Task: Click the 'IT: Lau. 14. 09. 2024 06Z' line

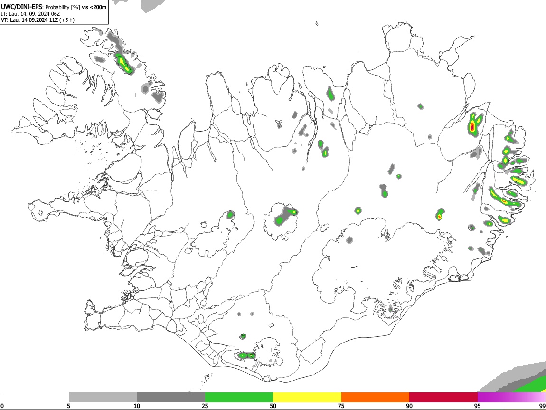Action: (x=30, y=14)
